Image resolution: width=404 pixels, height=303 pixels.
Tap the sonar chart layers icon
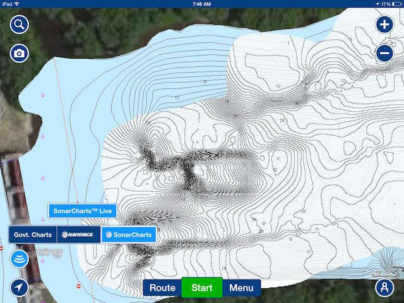click(x=20, y=259)
